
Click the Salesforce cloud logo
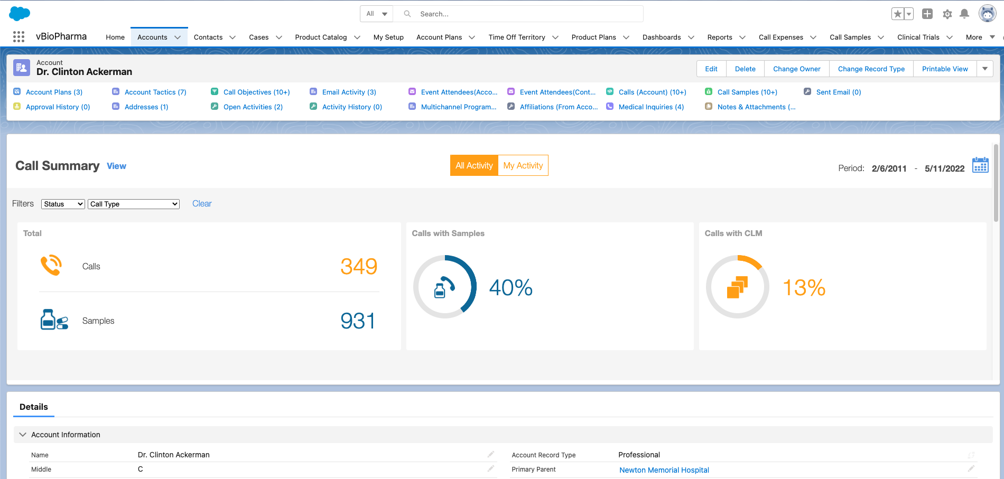(20, 14)
